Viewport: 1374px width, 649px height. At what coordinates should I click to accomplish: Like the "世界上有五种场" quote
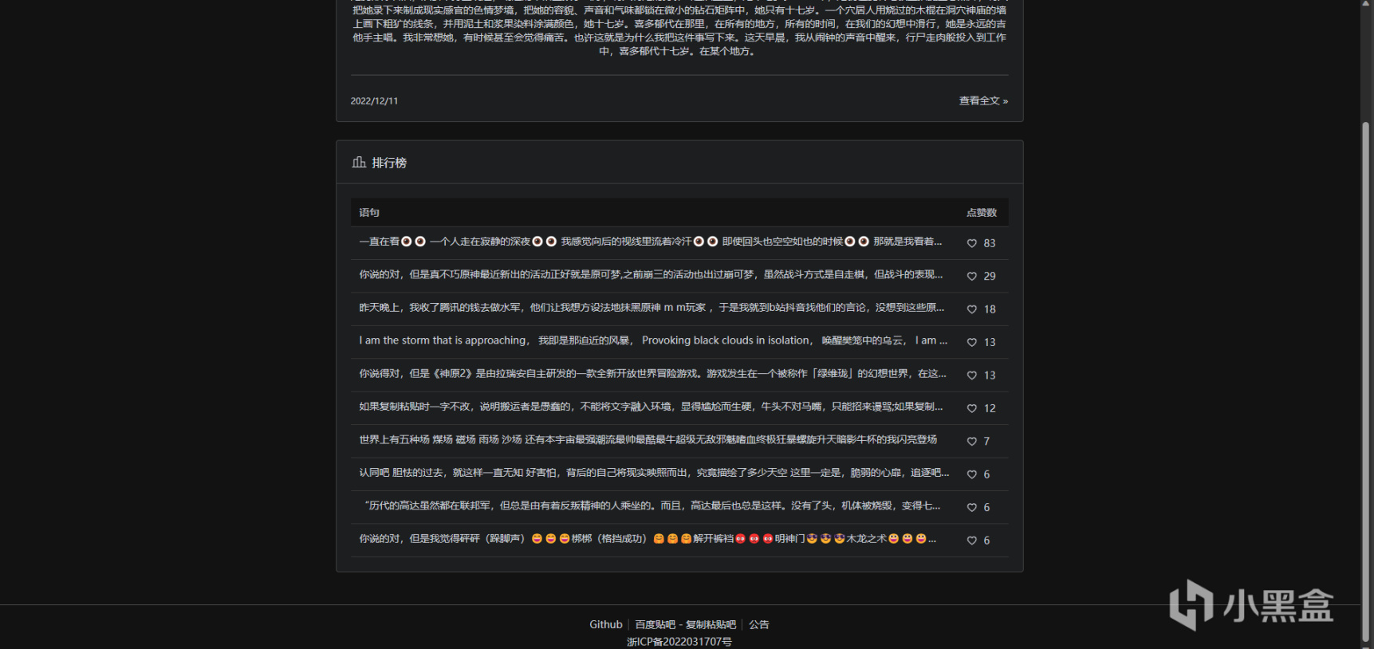971,442
